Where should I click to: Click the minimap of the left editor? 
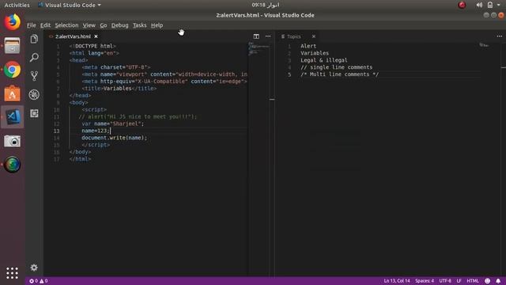tap(258, 48)
